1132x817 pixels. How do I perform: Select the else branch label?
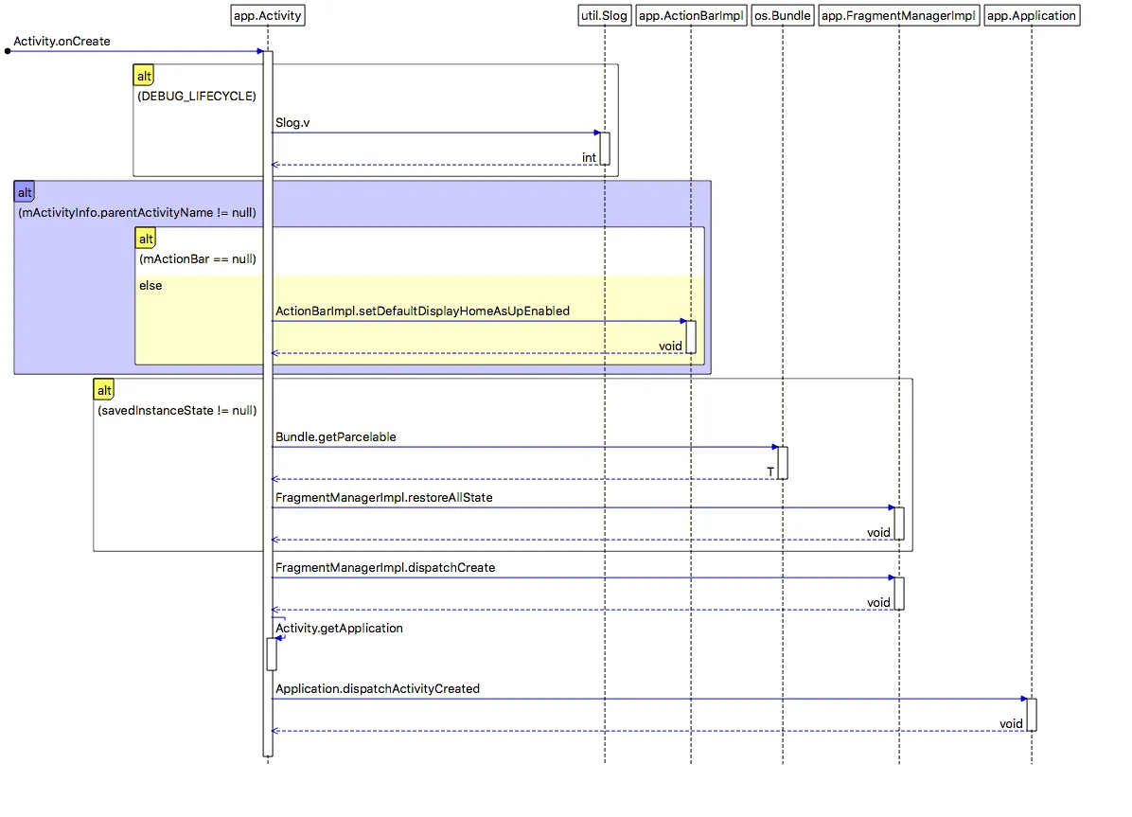pyautogui.click(x=150, y=286)
